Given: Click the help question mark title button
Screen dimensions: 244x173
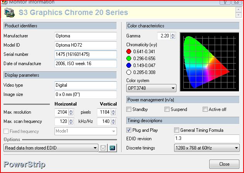Looking at the screenshot, I should pyautogui.click(x=225, y=2).
